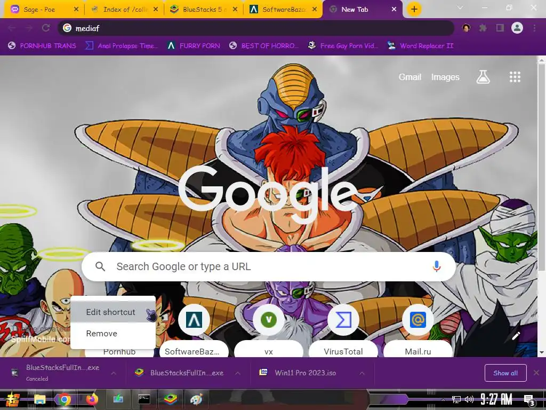Open the Paint palette taskbar icon

[x=196, y=399]
